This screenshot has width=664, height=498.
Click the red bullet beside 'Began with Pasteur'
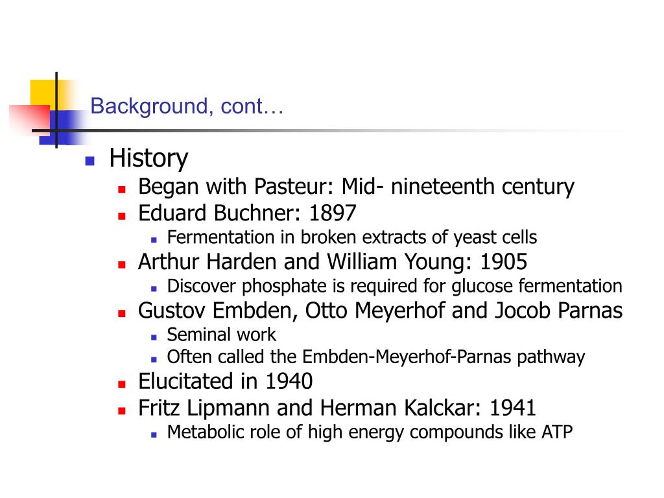point(122,189)
